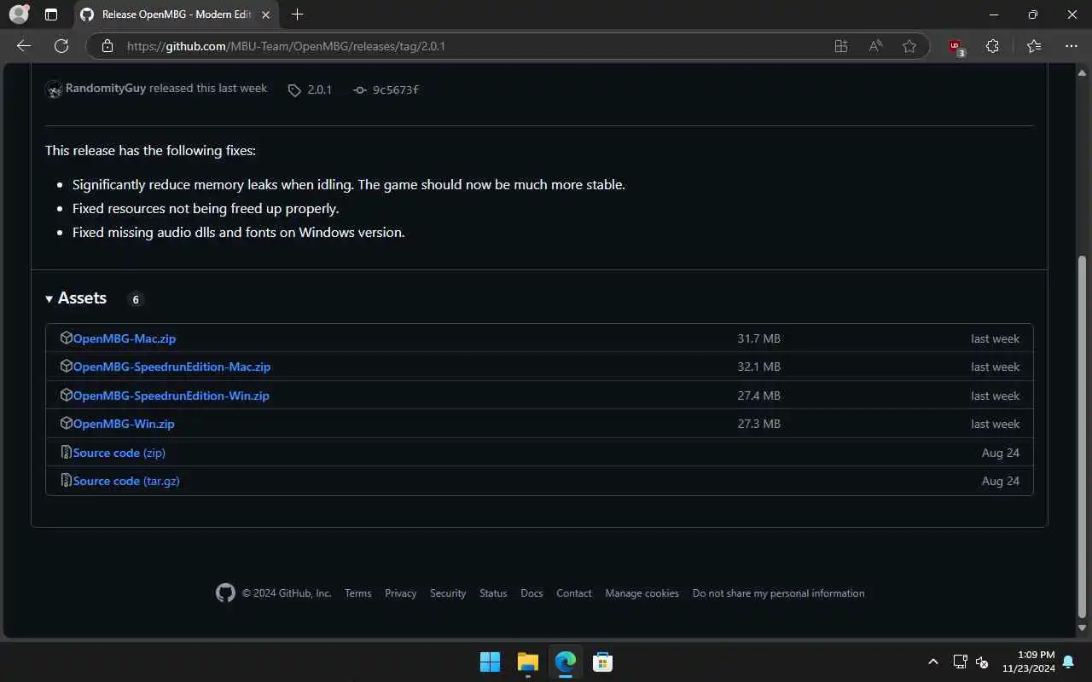The image size is (1092, 682).
Task: Click the page vertical scrollbar thumb
Action: pos(1083,436)
